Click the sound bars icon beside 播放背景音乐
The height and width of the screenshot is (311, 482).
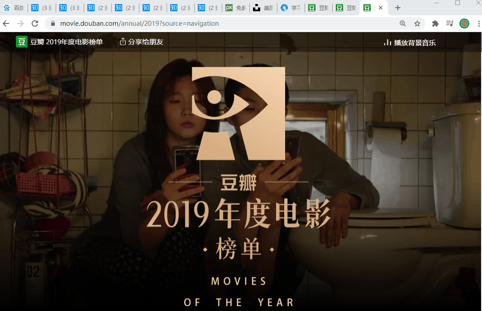click(387, 42)
